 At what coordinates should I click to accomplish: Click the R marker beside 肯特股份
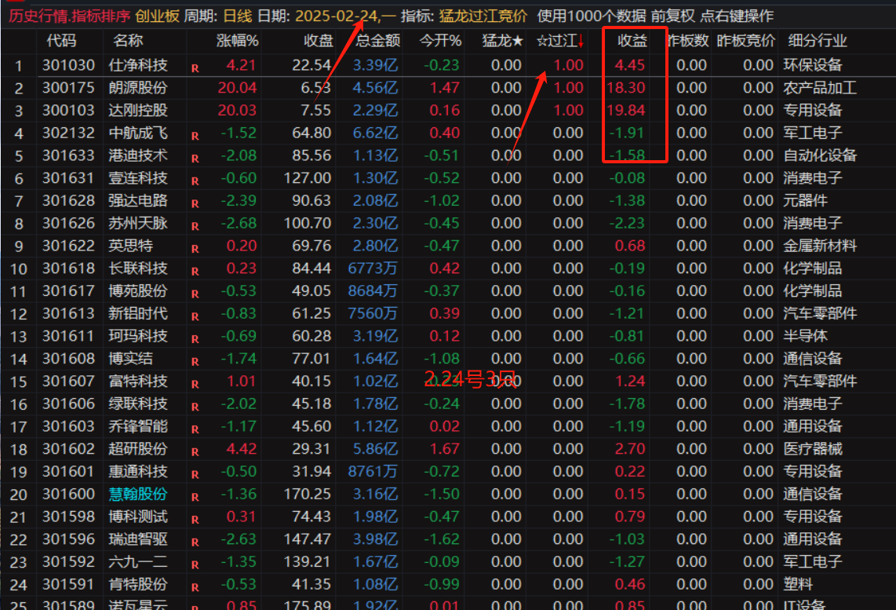tap(195, 588)
